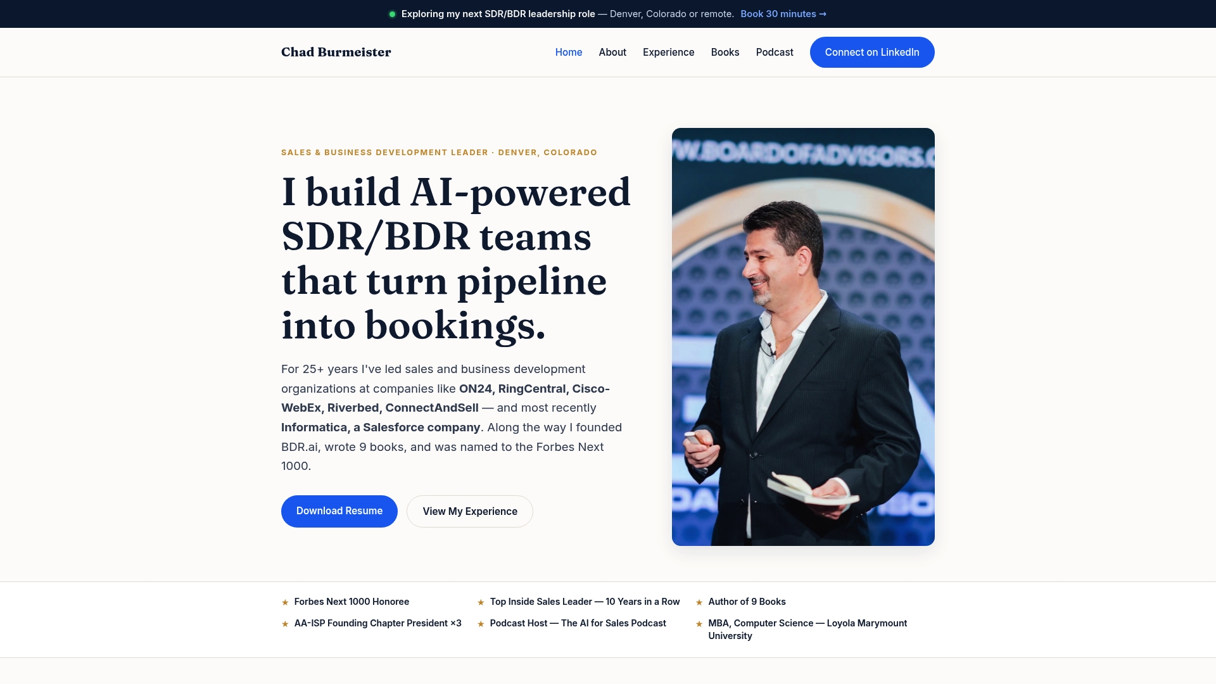Select the text Forbes Next 1000 Honoree
The image size is (1216, 684).
(x=351, y=602)
